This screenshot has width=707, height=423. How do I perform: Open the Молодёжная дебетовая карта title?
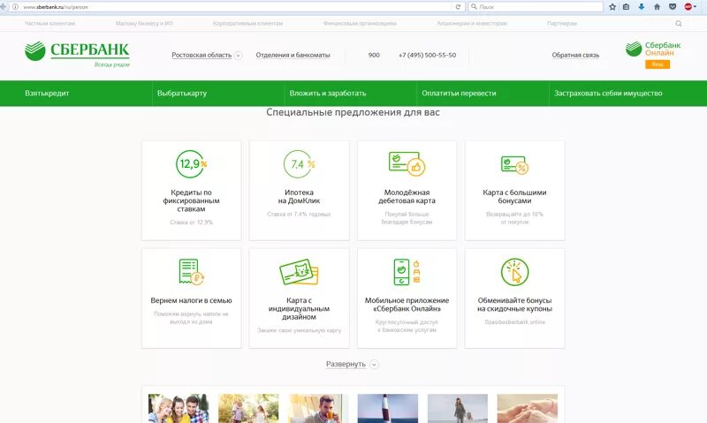407,196
